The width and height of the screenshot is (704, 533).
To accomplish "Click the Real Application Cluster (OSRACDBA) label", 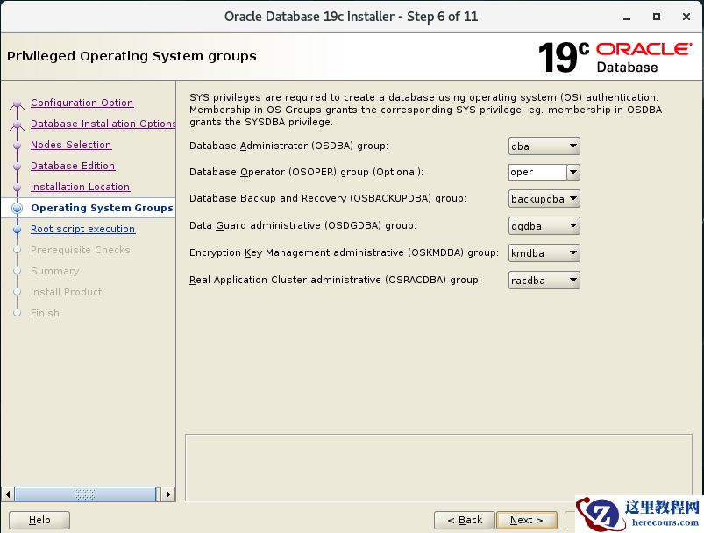I will 335,280.
